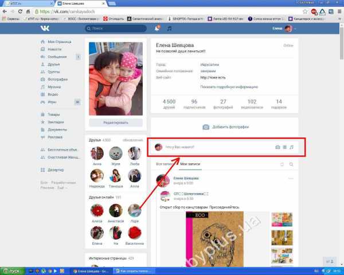This screenshot has height=275, width=344.
Task: Click the browser address bar
Action: click(x=168, y=11)
